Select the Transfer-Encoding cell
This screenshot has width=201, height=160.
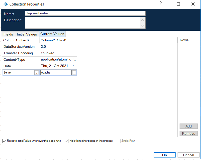click(x=21, y=53)
